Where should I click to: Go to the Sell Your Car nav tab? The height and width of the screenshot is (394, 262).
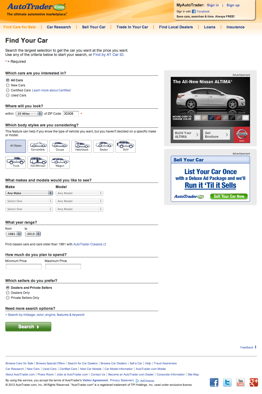point(94,27)
